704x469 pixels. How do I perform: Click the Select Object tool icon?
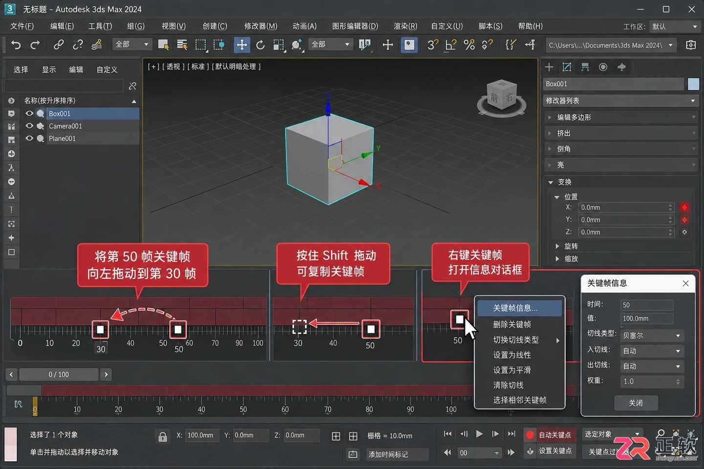(x=163, y=45)
